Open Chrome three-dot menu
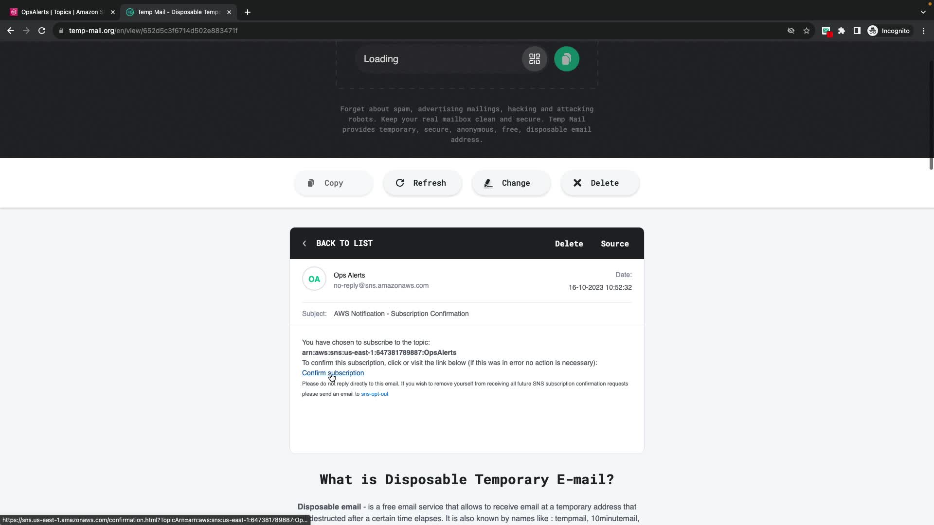Screen dimensions: 934x525 [x=923, y=31]
